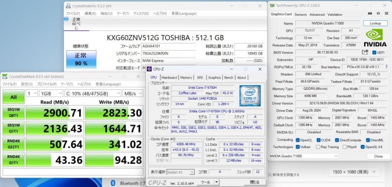Open the GPU-Z hamburger menu icon

click(386, 13)
